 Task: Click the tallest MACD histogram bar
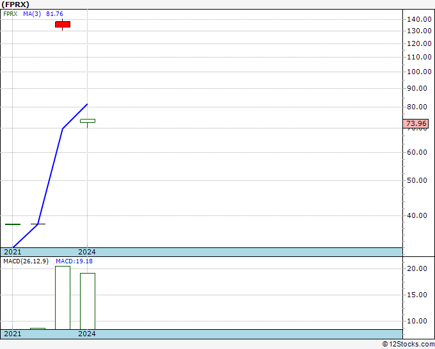[x=63, y=298]
